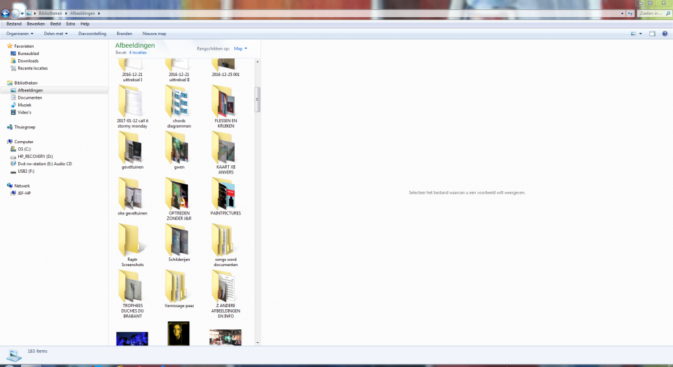Open the Bestand menu

[13, 24]
